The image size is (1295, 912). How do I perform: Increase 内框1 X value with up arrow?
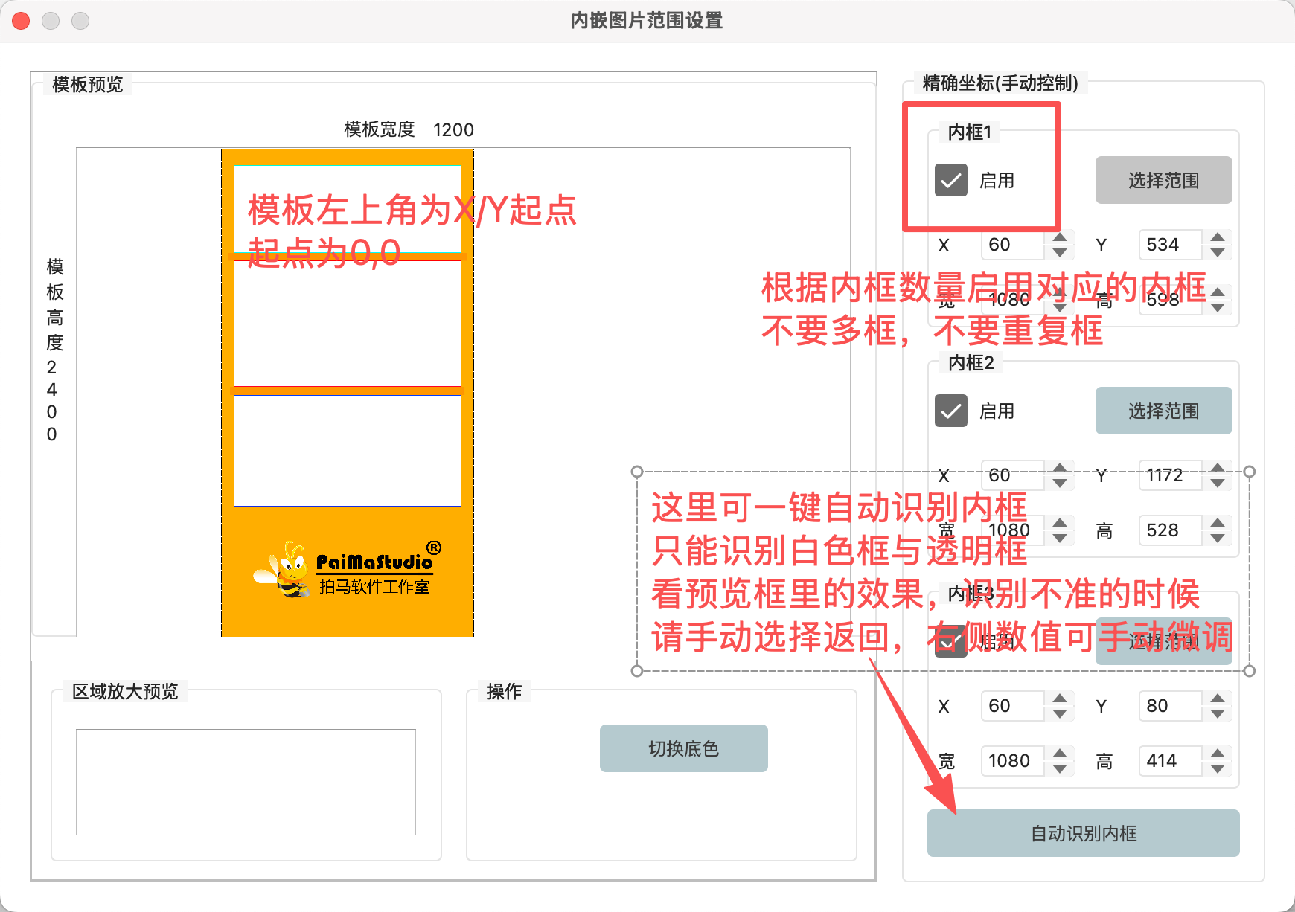point(1060,238)
